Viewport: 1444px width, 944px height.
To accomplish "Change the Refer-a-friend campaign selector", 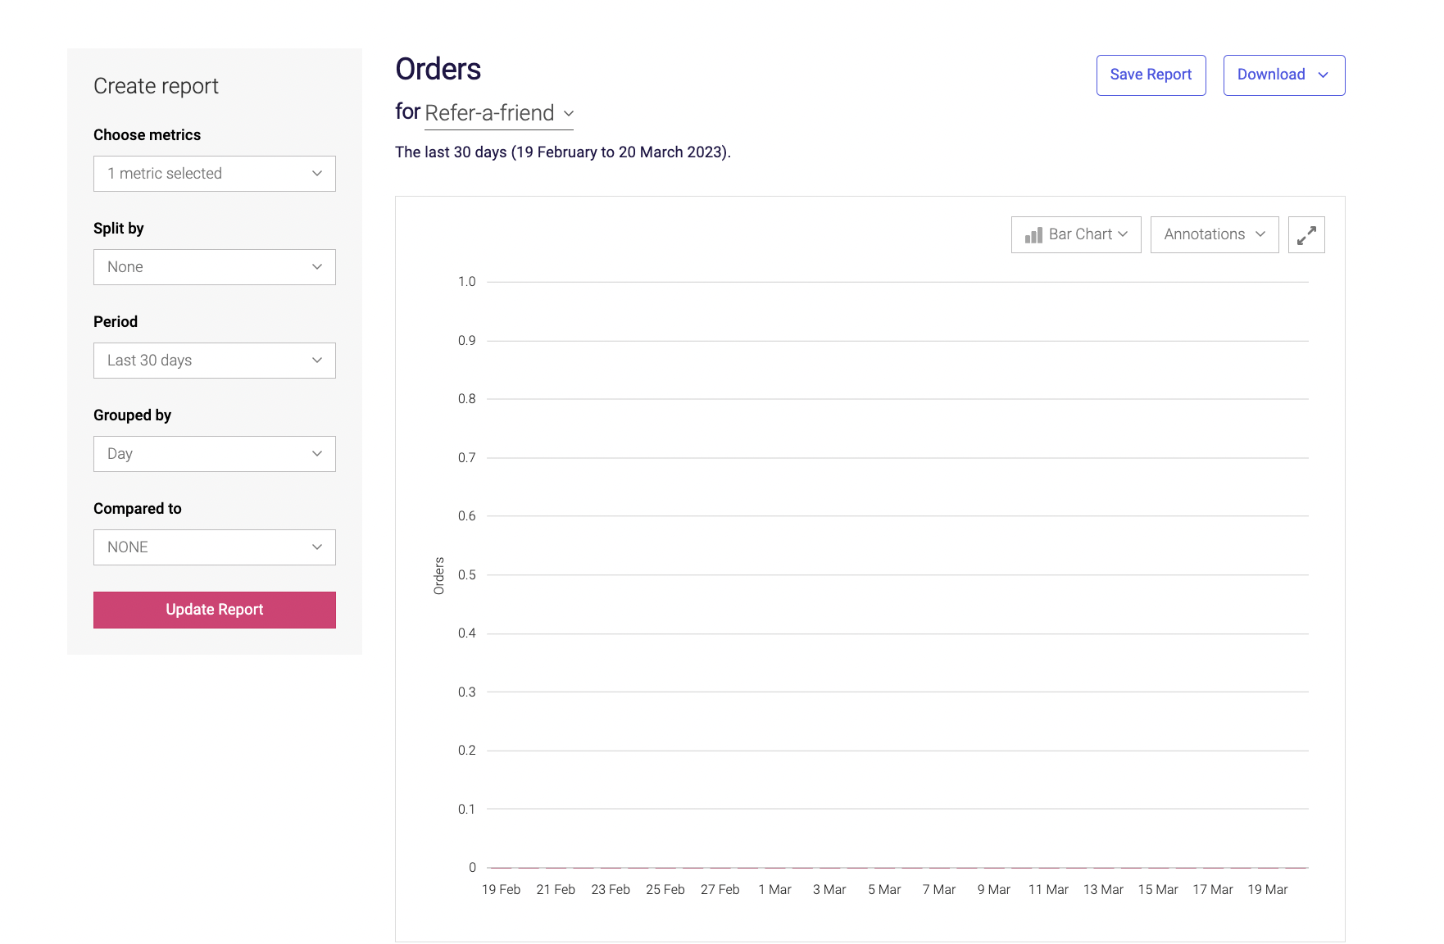I will tap(499, 113).
